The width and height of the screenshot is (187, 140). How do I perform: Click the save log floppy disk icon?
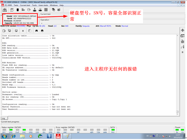pos(16,31)
